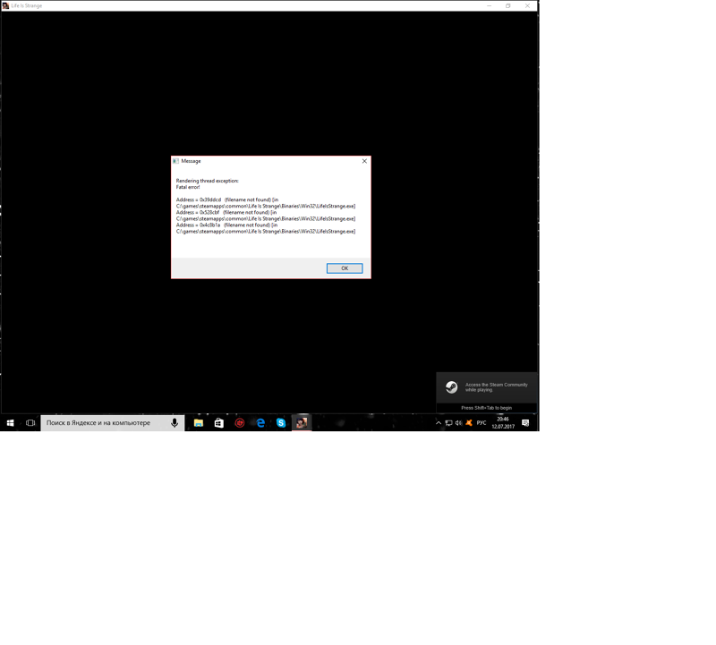Open Skype from the taskbar
The width and height of the screenshot is (716, 645).
pyautogui.click(x=281, y=423)
